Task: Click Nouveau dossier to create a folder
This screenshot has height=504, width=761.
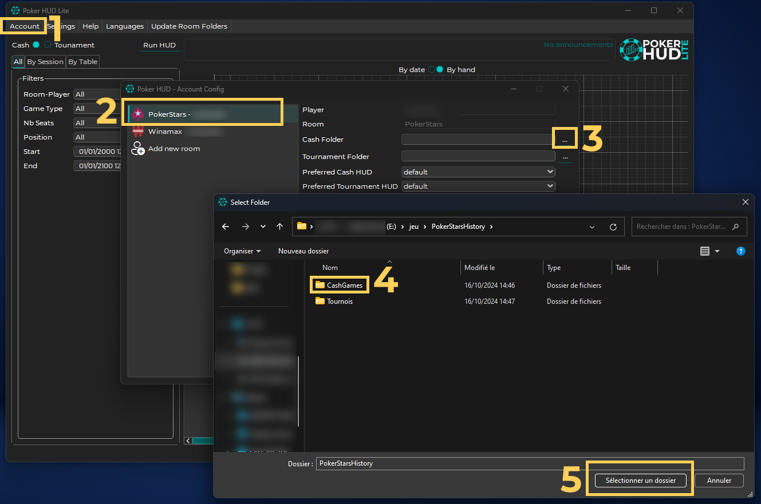Action: (x=303, y=251)
